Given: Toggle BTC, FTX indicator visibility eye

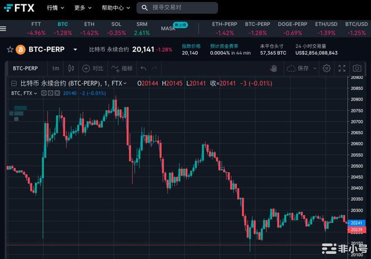Looking at the screenshot, I should click(x=44, y=93).
